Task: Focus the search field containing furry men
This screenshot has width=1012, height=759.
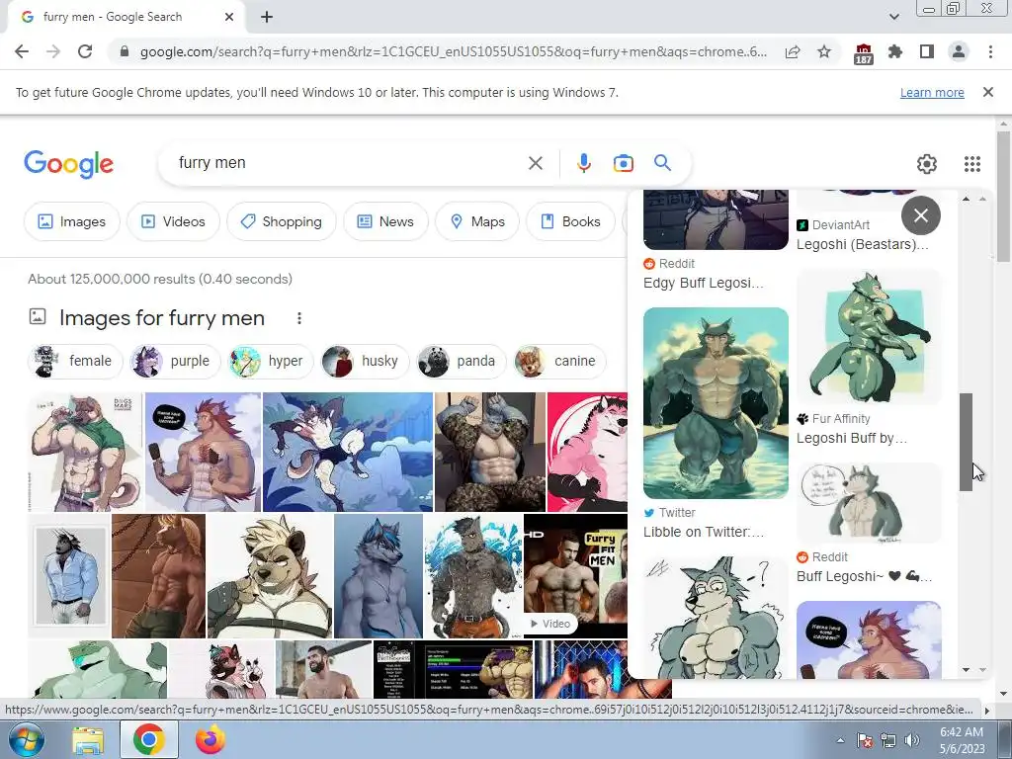Action: pos(349,163)
